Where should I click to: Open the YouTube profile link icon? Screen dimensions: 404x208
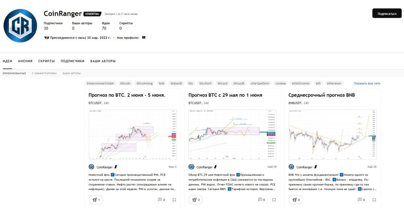144,37
